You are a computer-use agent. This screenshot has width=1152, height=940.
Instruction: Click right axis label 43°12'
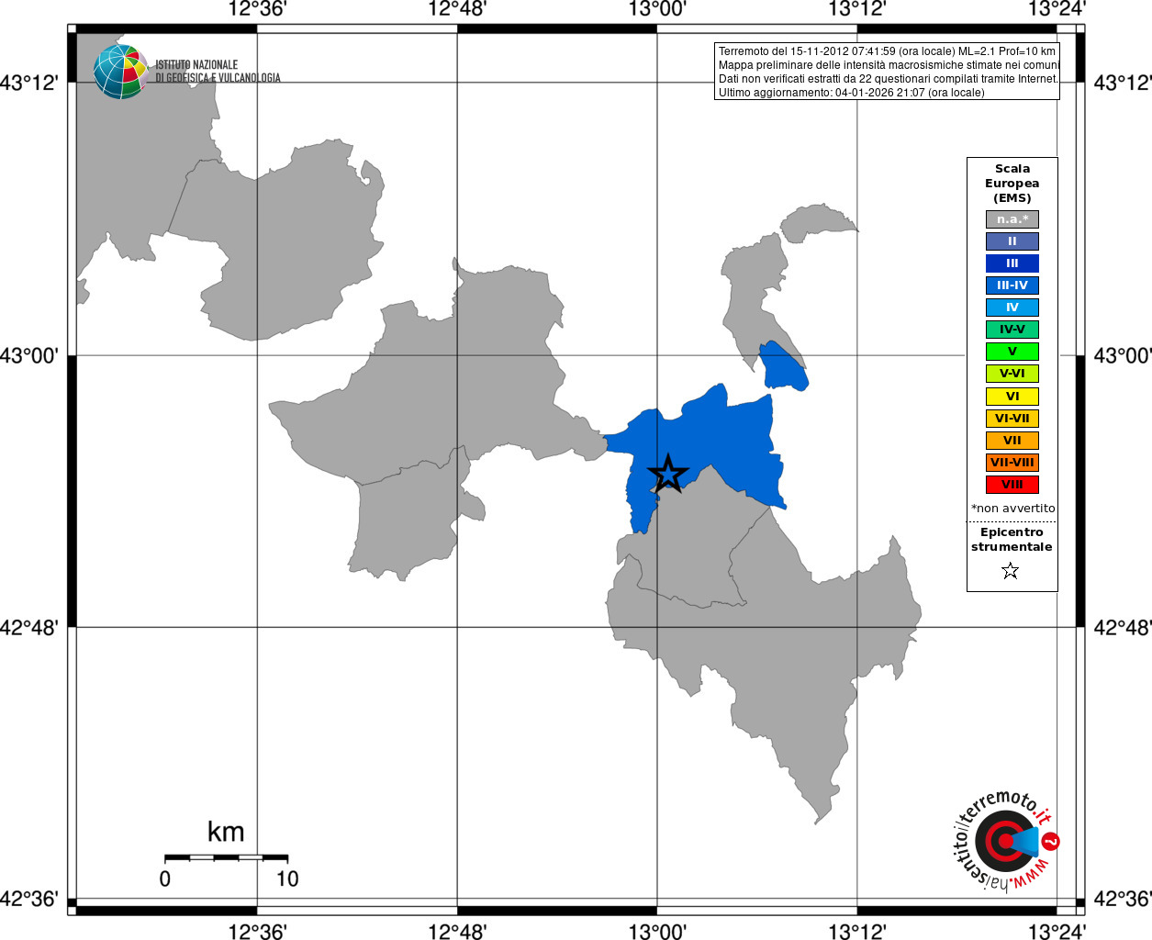(x=1123, y=82)
